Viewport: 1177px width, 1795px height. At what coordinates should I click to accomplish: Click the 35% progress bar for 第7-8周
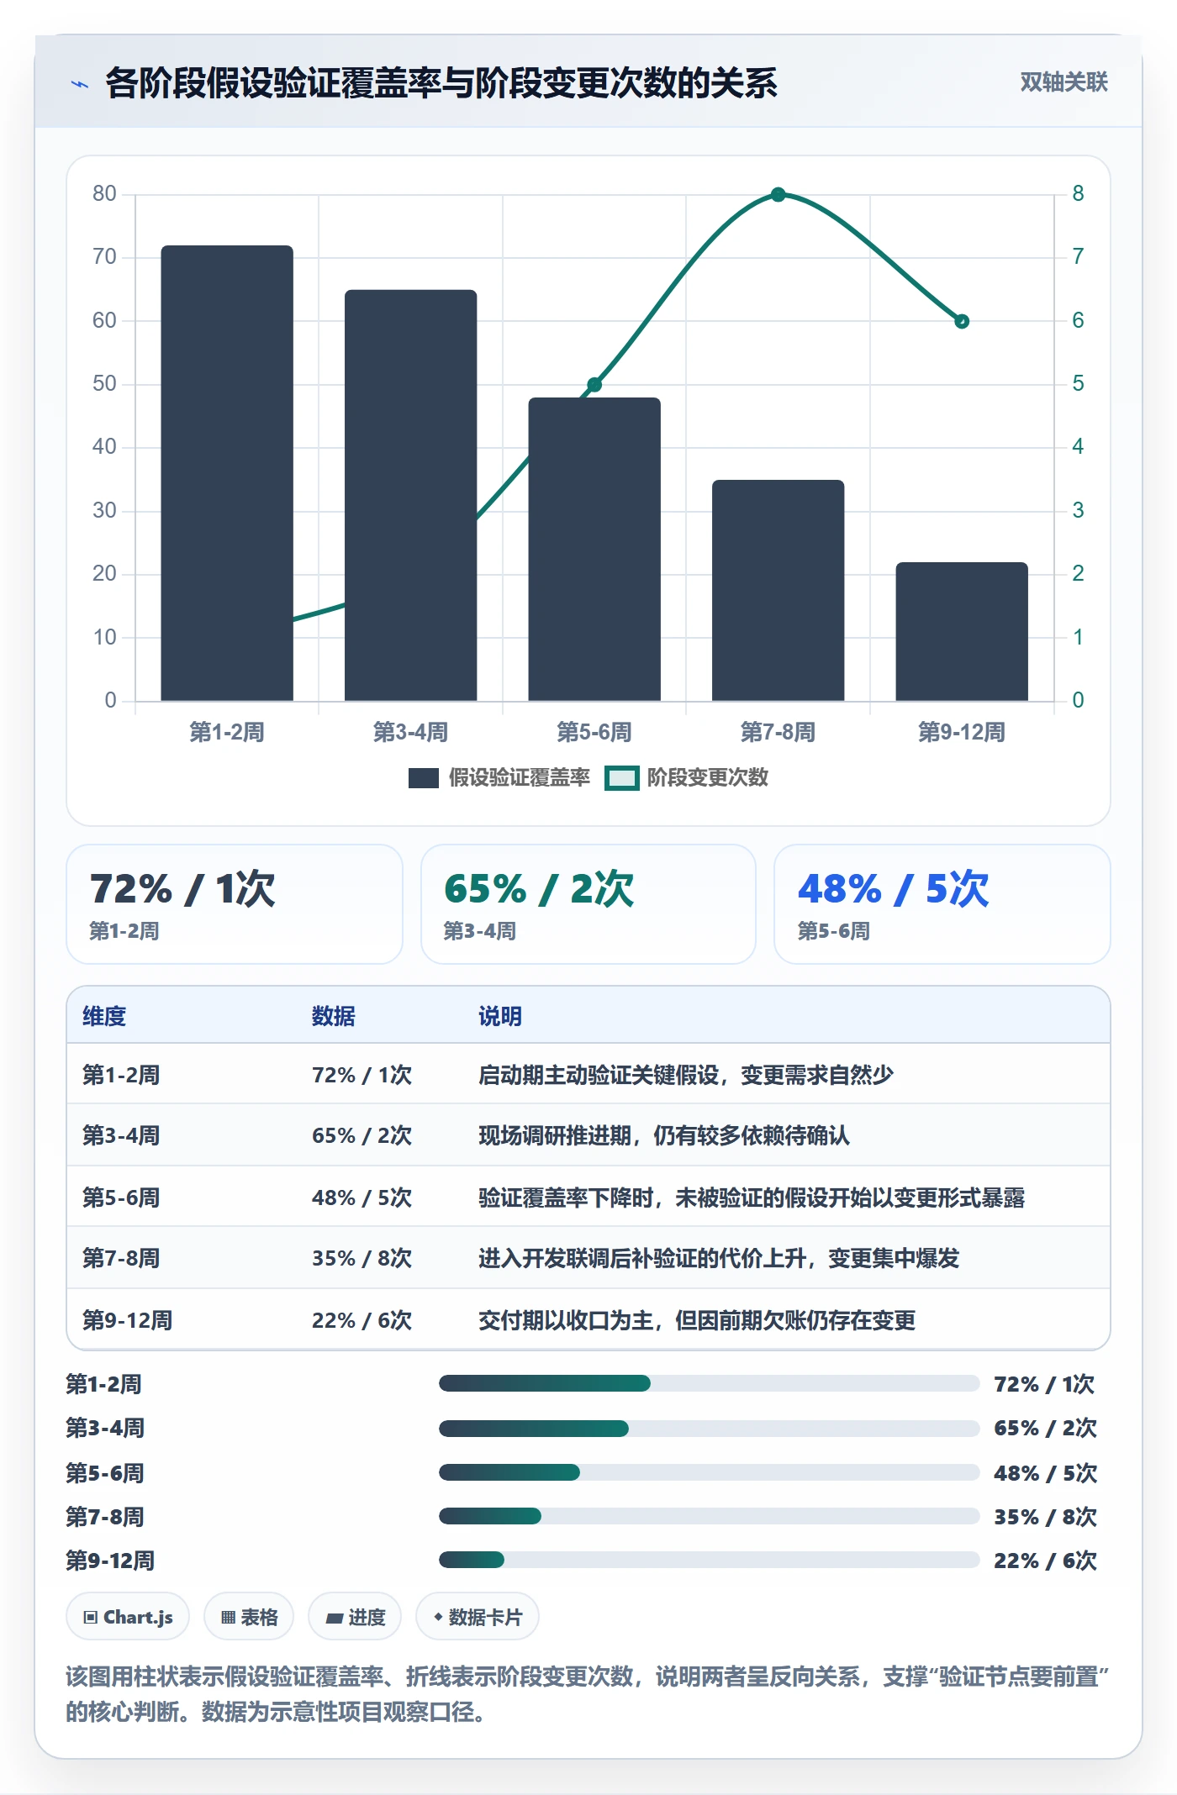(x=710, y=1516)
